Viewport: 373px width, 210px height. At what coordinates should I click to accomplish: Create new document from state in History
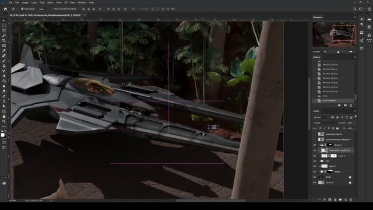tap(339, 105)
